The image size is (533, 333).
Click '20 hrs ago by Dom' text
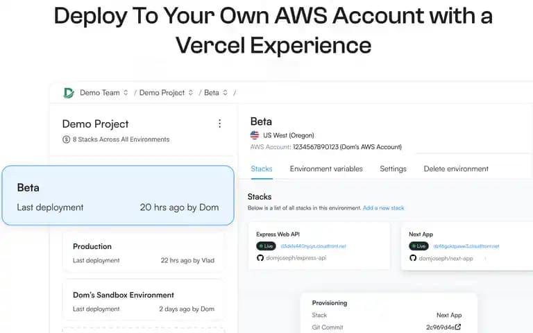coord(179,207)
